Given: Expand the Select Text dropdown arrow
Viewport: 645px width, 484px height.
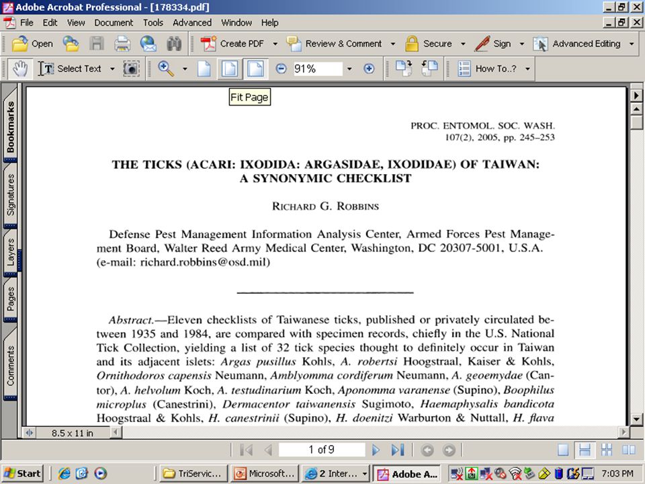Looking at the screenshot, I should pyautogui.click(x=112, y=69).
